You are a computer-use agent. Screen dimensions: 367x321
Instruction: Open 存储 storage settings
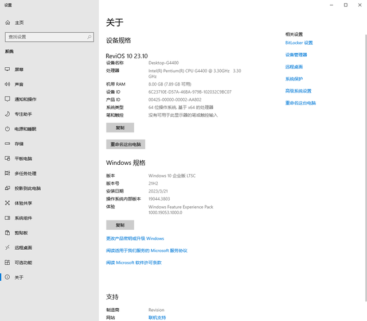point(19,144)
